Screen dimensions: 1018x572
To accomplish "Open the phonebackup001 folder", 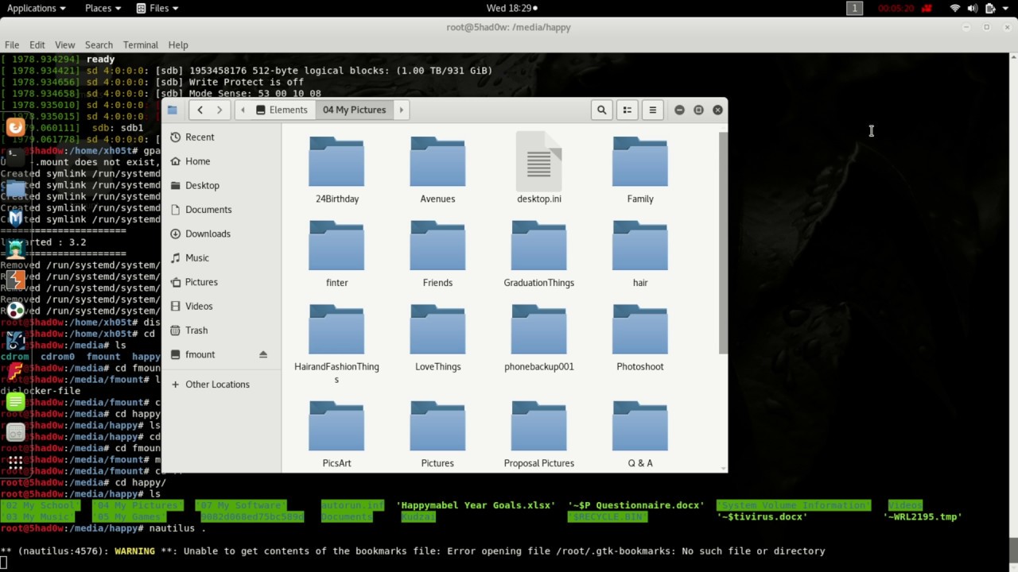I will click(x=538, y=338).
